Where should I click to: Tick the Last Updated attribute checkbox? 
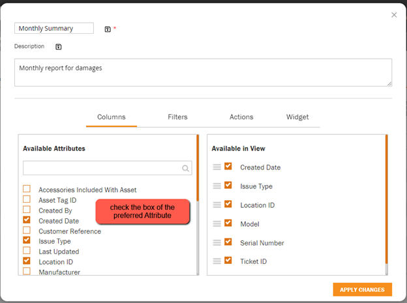(x=27, y=250)
